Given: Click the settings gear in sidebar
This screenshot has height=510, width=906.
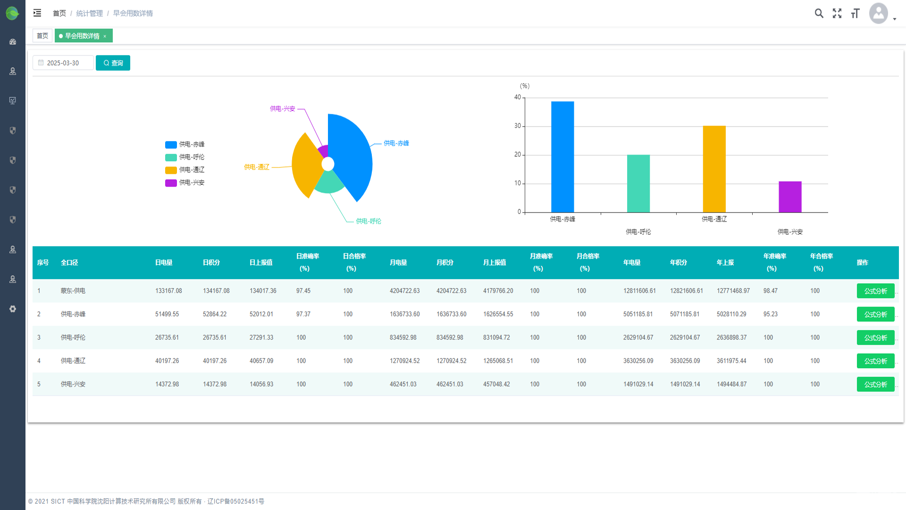Looking at the screenshot, I should tap(13, 309).
